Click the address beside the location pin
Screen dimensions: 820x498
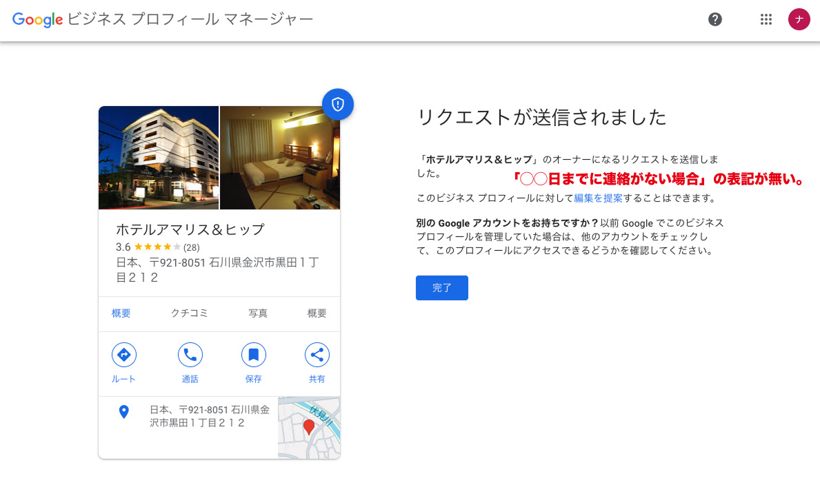tap(210, 416)
